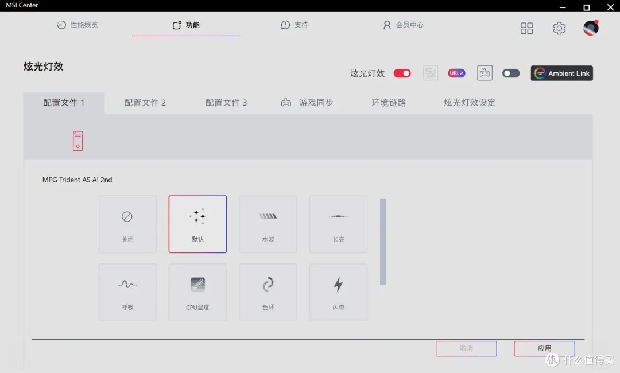Open the 游戏同步 tab
Screen dimensions: 620x373
tap(307, 103)
